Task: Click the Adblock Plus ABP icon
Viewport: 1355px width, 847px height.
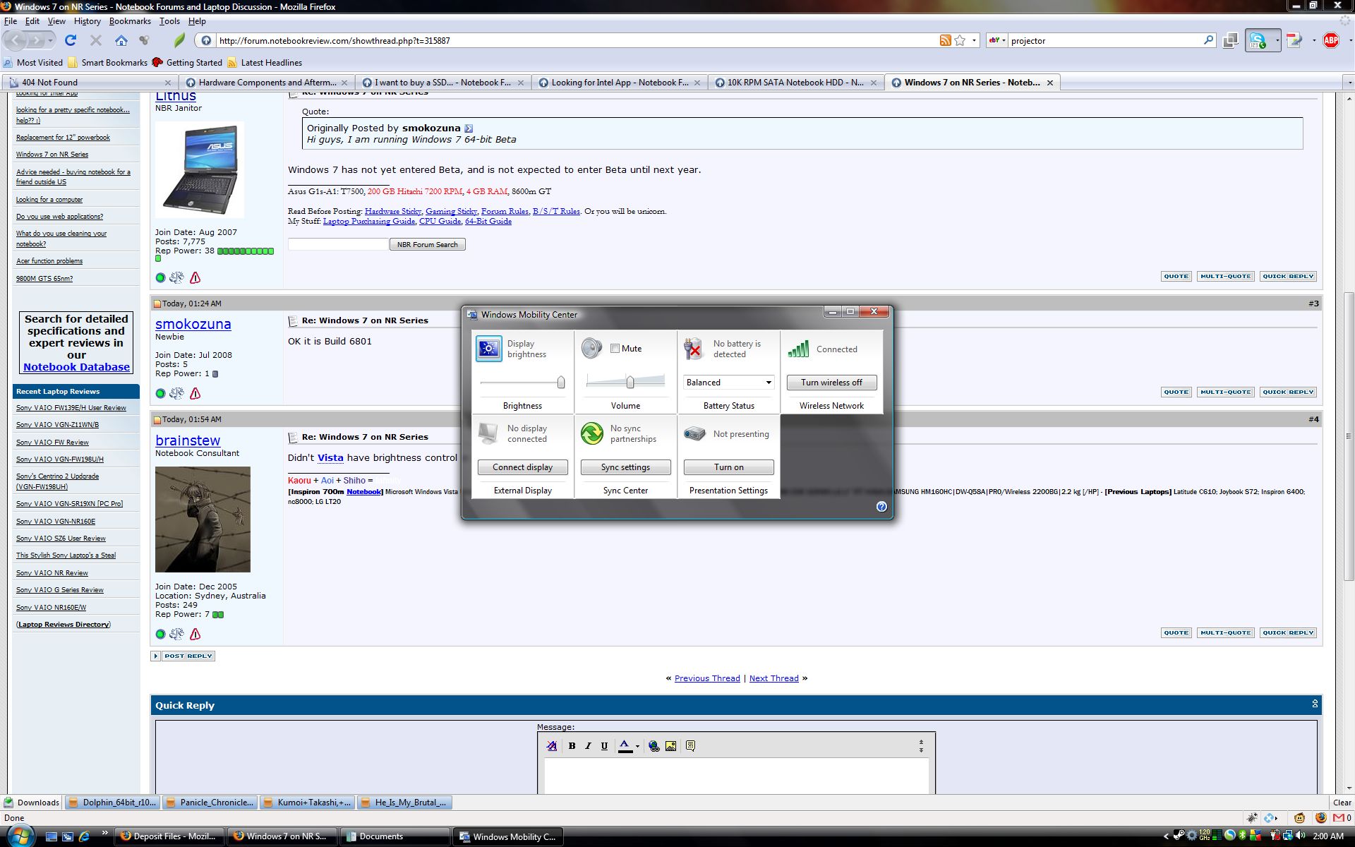Action: click(1330, 40)
